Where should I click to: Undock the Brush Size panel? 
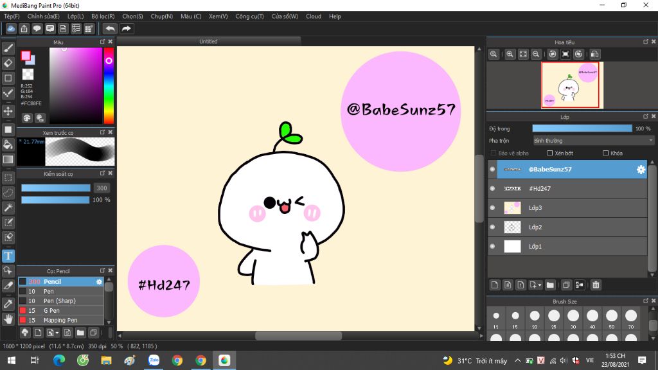pyautogui.click(x=645, y=301)
